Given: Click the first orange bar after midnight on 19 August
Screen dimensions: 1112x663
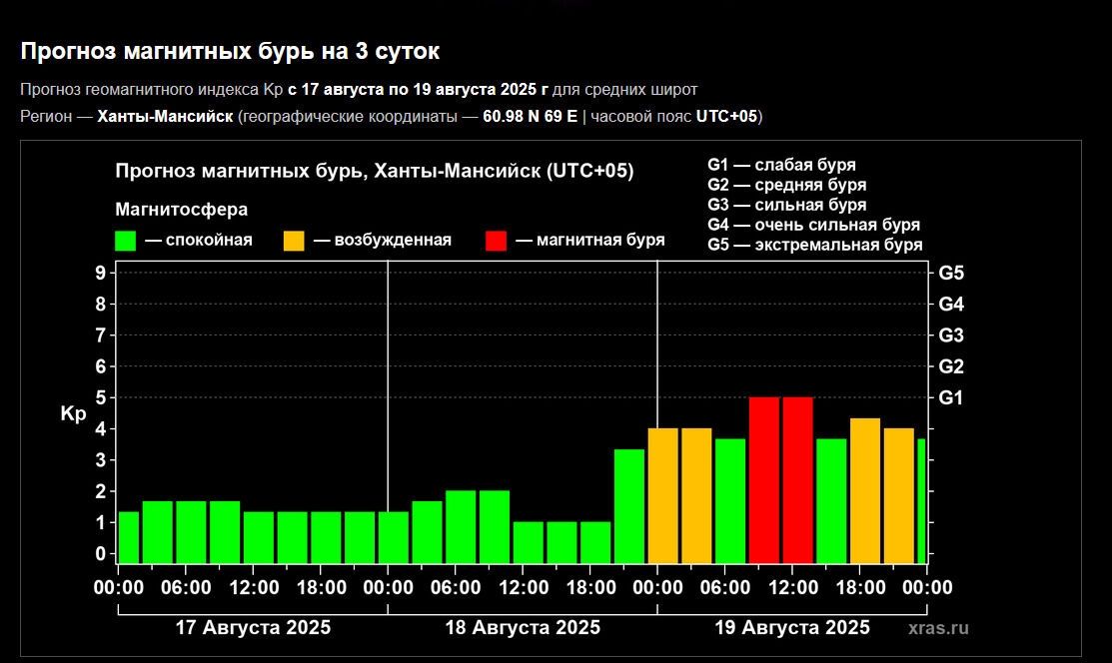Looking at the screenshot, I should pos(662,494).
